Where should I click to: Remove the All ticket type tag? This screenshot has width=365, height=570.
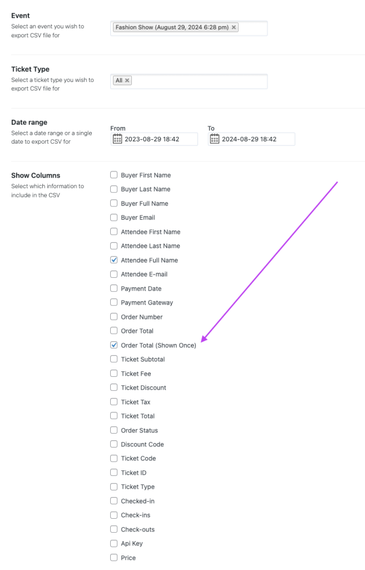point(127,81)
